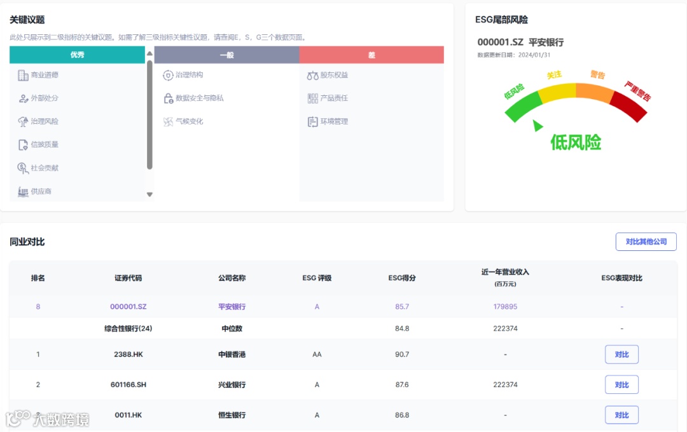Click 对比 button for 中银香港
The width and height of the screenshot is (687, 432).
(621, 354)
